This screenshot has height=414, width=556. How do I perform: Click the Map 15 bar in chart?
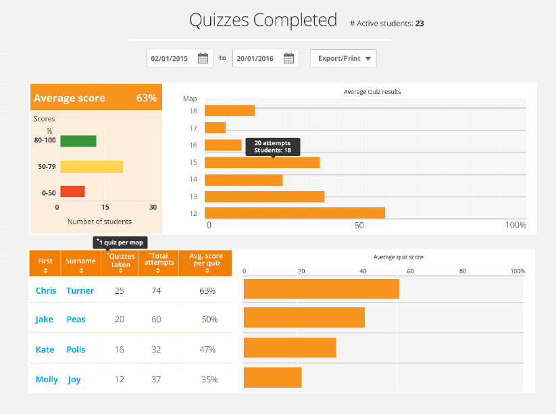coord(261,163)
